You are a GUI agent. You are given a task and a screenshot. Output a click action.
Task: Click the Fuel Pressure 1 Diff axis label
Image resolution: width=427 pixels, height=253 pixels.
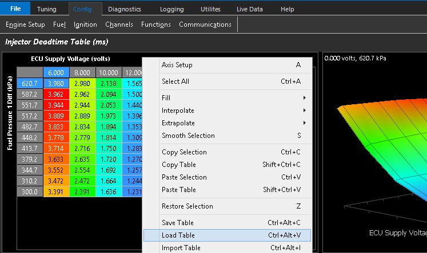(10, 113)
